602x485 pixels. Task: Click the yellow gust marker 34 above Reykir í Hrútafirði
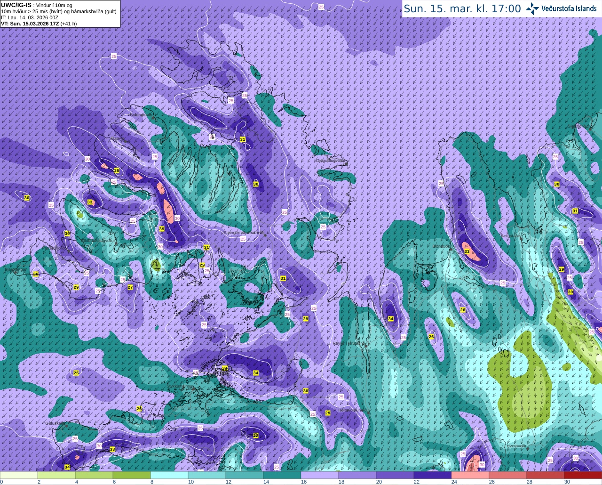(x=391, y=319)
